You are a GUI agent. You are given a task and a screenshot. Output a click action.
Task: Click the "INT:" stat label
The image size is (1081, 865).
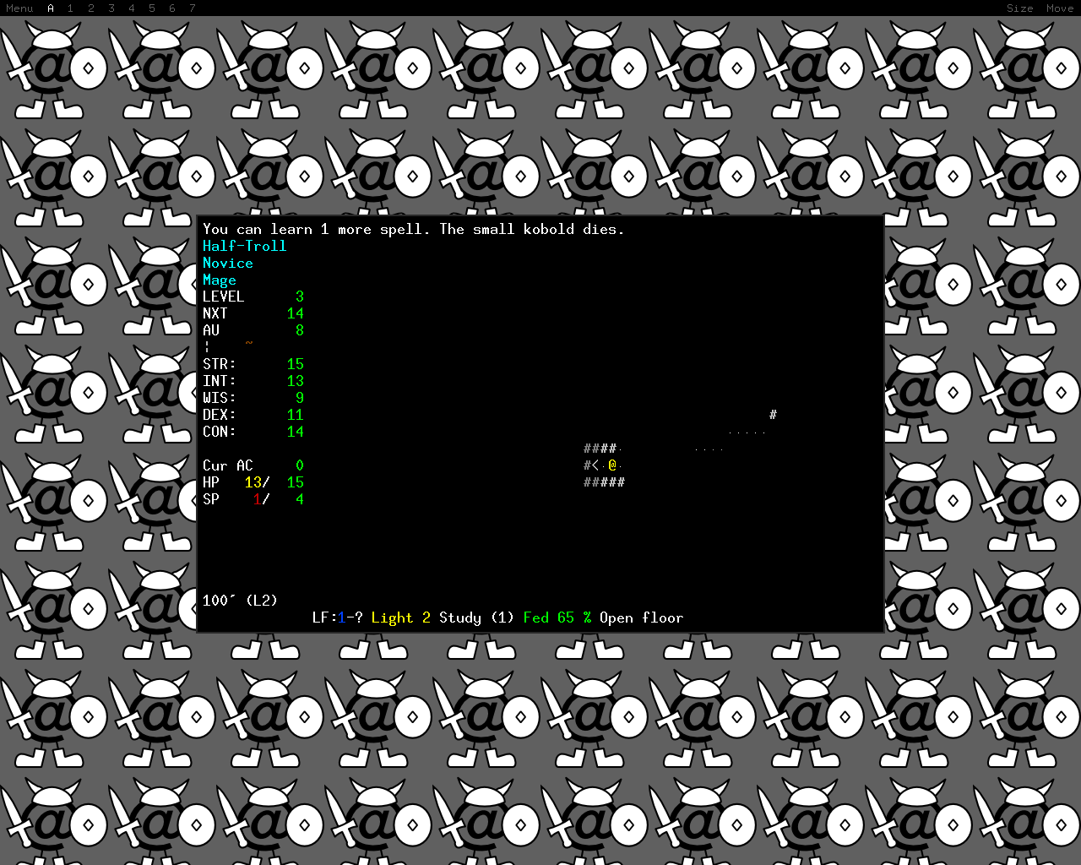(x=220, y=381)
